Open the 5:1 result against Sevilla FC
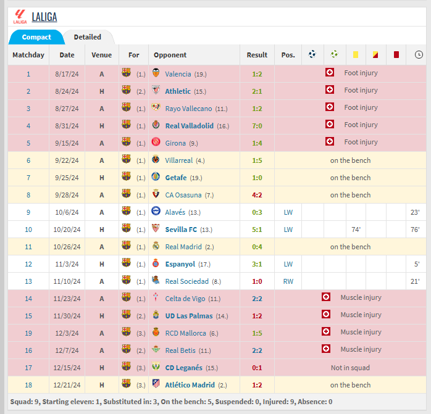The image size is (431, 414). [257, 230]
